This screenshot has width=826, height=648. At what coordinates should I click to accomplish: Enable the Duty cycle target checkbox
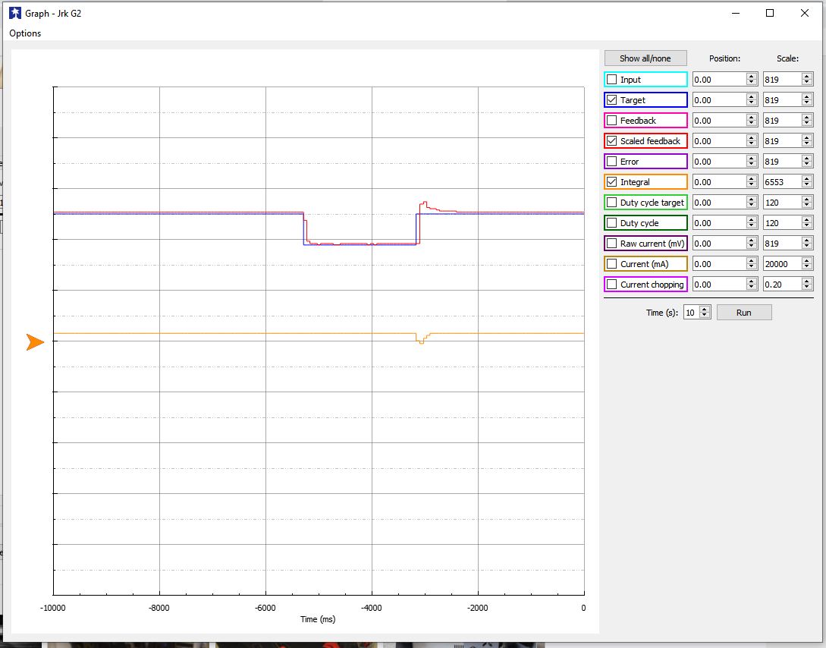click(x=612, y=203)
